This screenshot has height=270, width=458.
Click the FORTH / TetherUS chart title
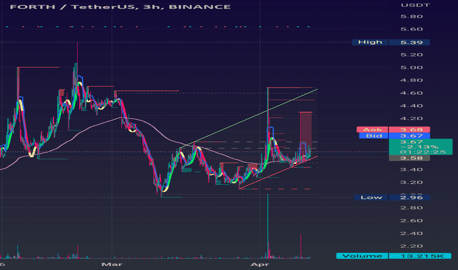[120, 7]
